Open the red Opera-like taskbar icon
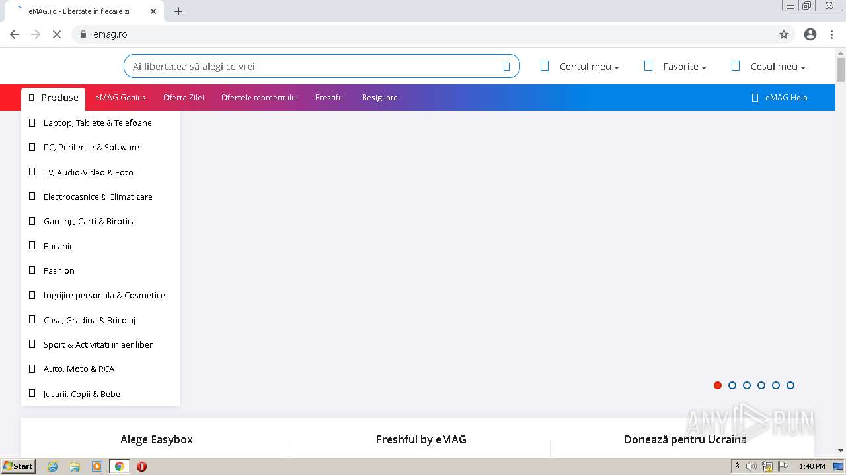The width and height of the screenshot is (846, 475). [141, 466]
